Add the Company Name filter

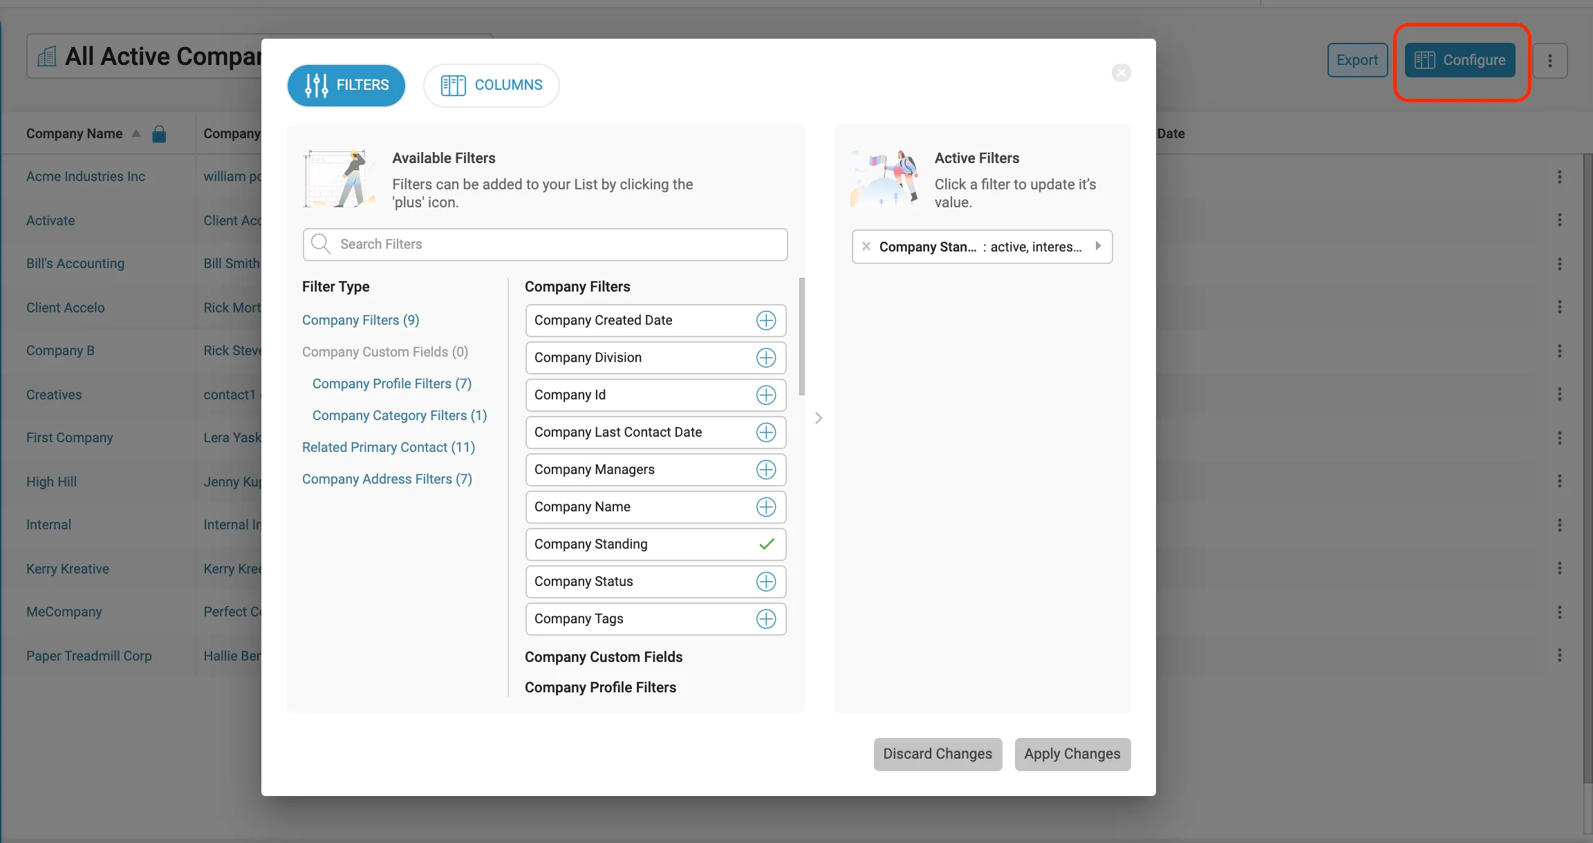(766, 507)
